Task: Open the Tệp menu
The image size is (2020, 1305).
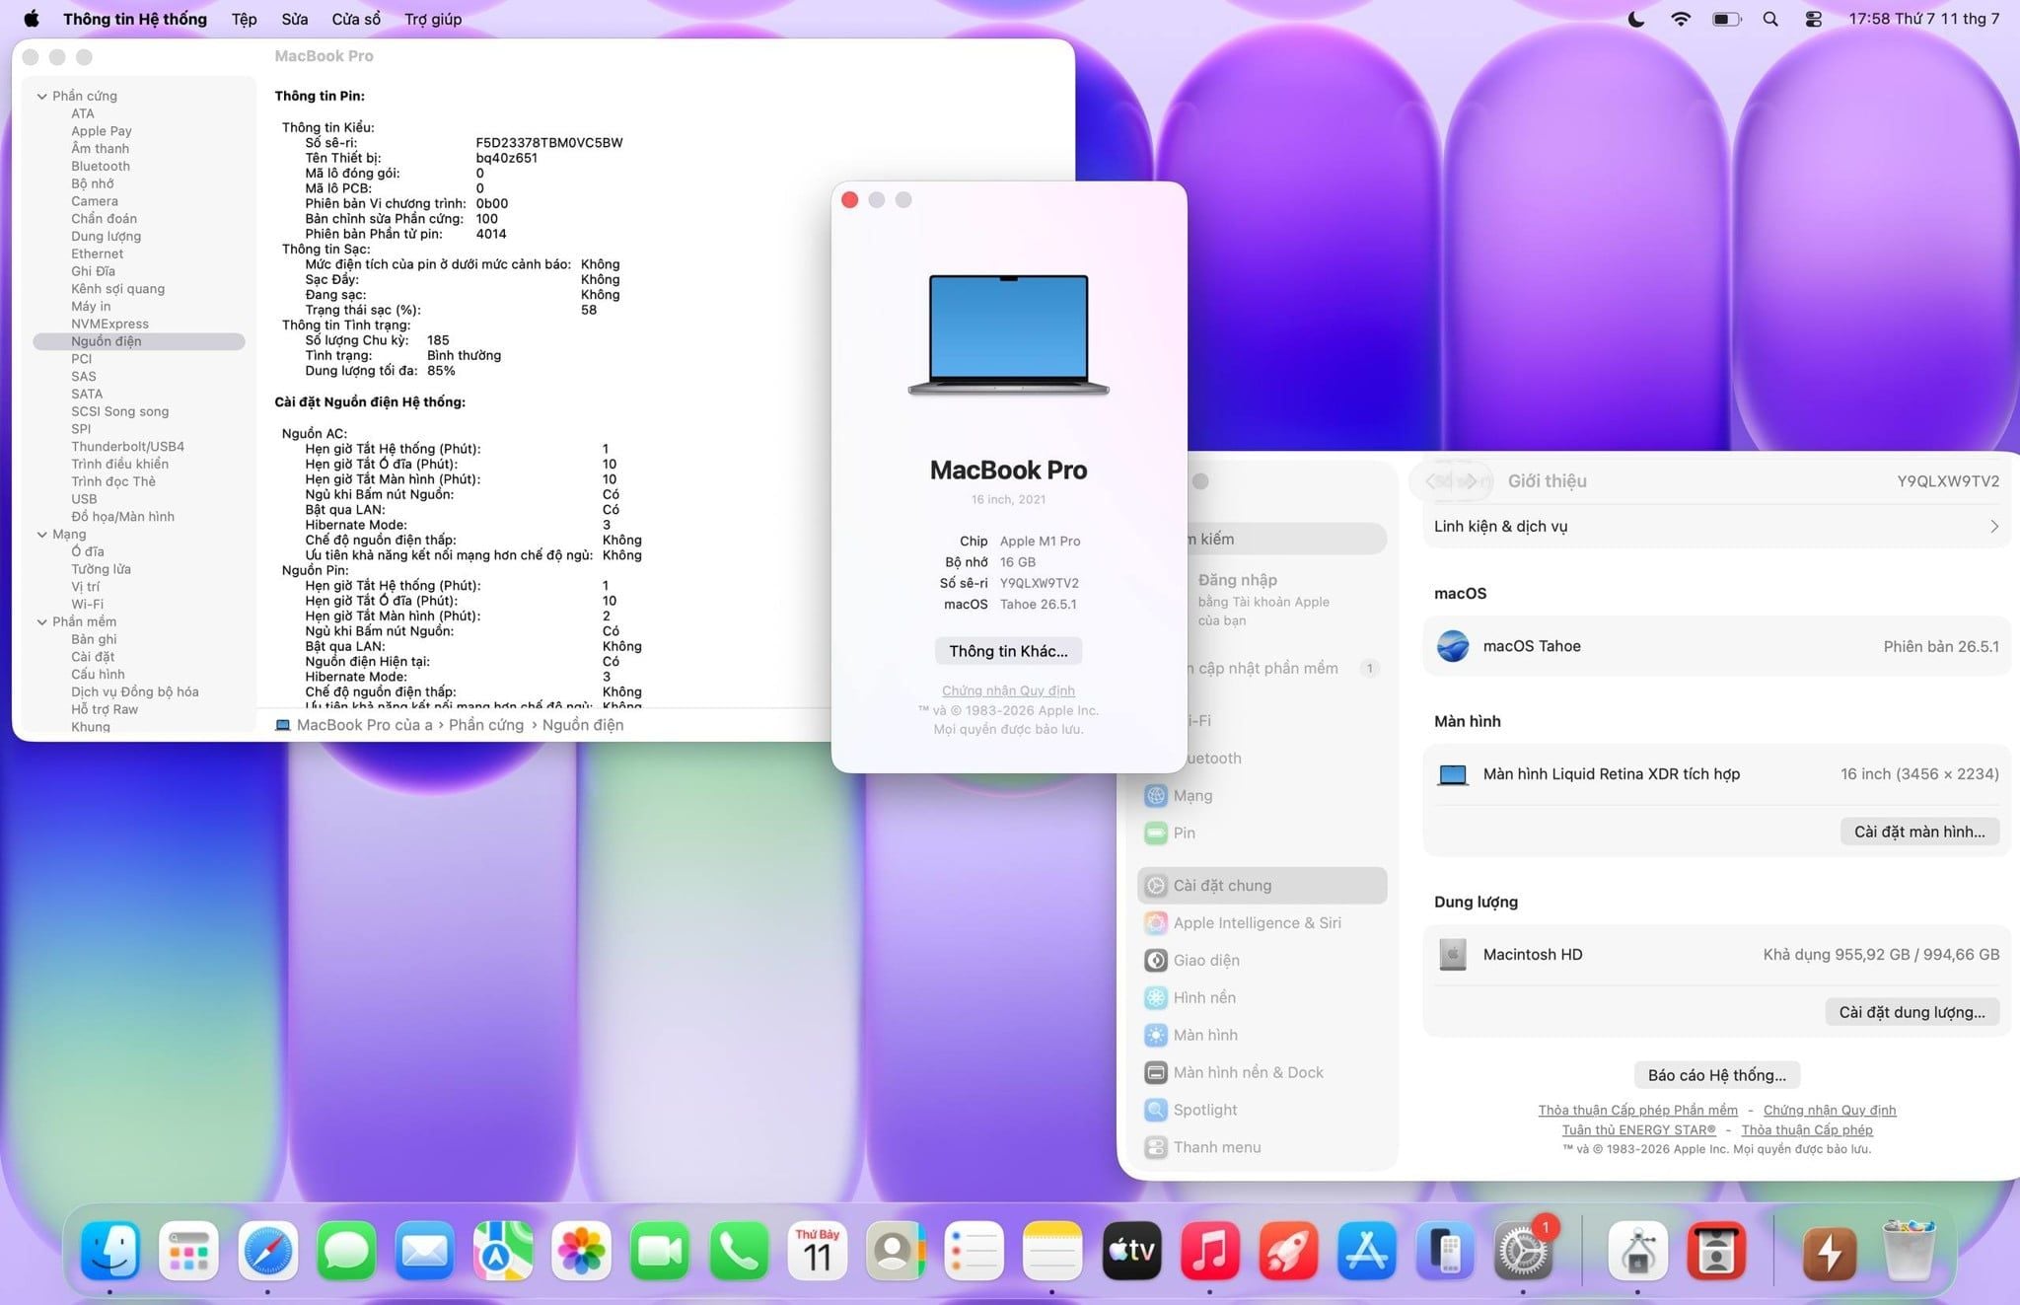Action: point(244,19)
